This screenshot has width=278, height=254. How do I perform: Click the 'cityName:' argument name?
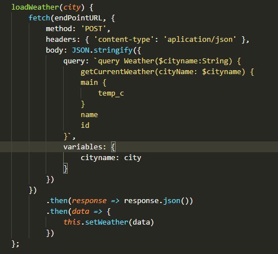178,72
